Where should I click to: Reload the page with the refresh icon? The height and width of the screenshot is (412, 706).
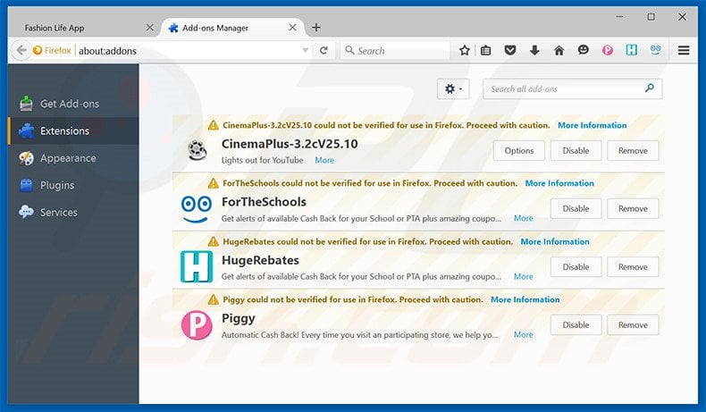[x=324, y=50]
